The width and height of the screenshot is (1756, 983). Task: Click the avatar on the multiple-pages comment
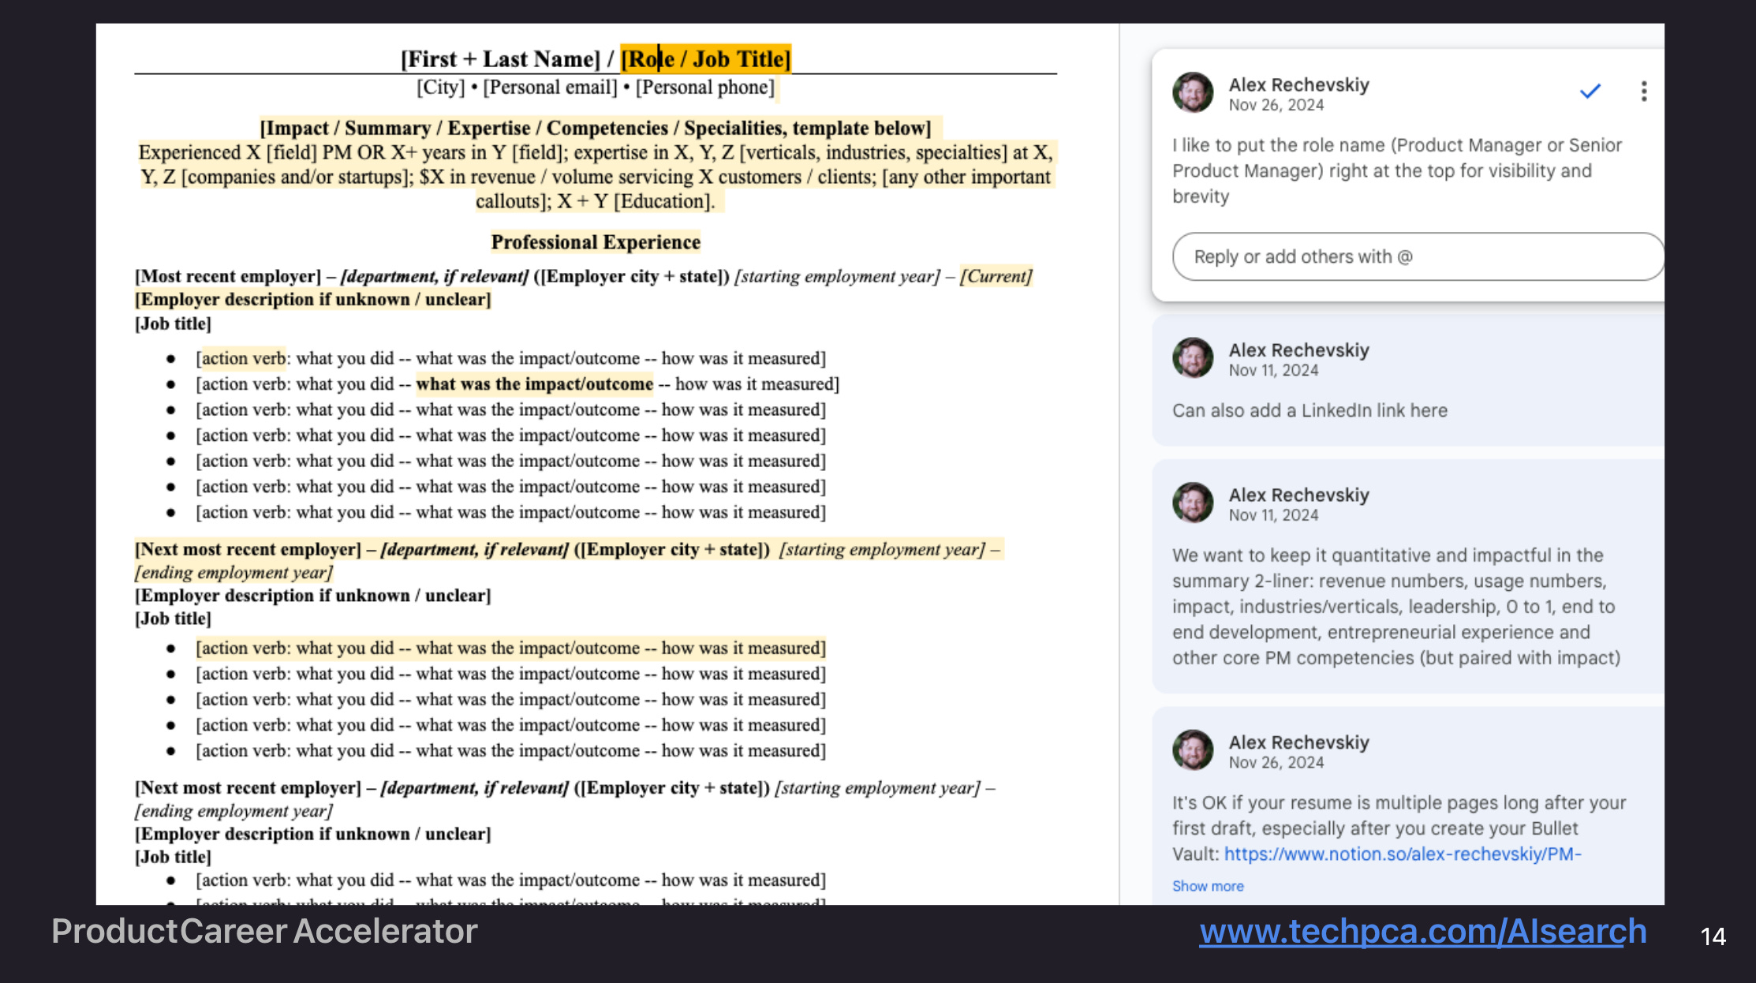tap(1193, 750)
